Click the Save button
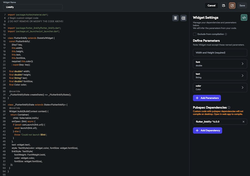Viewport: 250px width, 176px height. tap(242, 6)
